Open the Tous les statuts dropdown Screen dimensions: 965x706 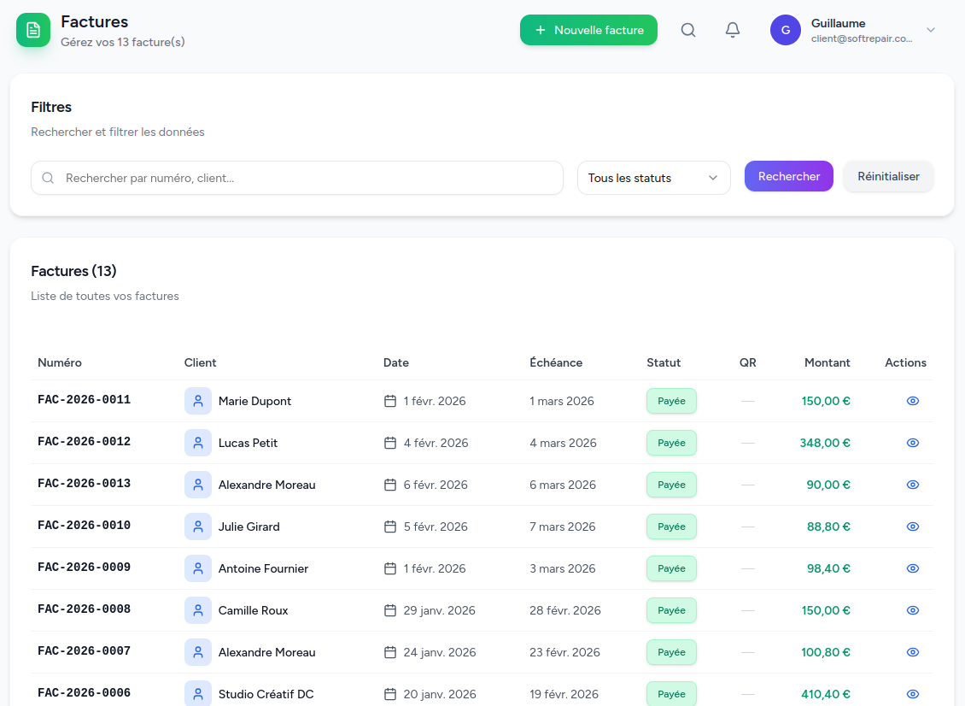(653, 178)
